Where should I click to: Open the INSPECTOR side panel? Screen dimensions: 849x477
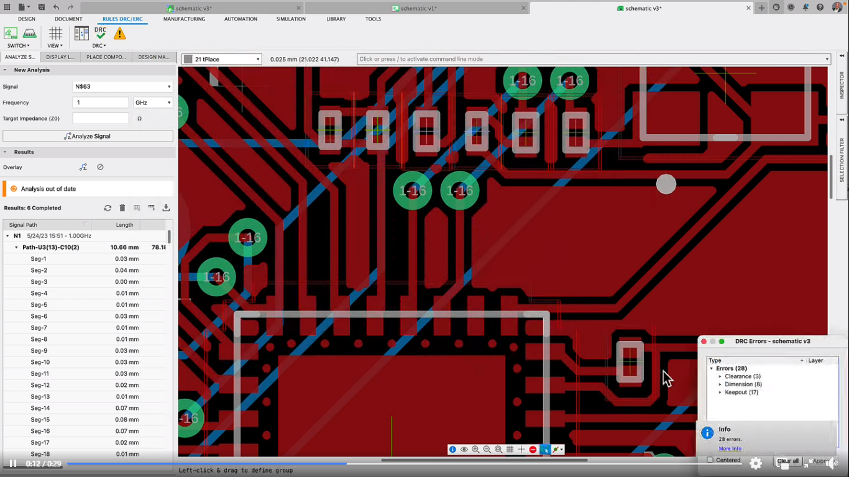point(842,86)
